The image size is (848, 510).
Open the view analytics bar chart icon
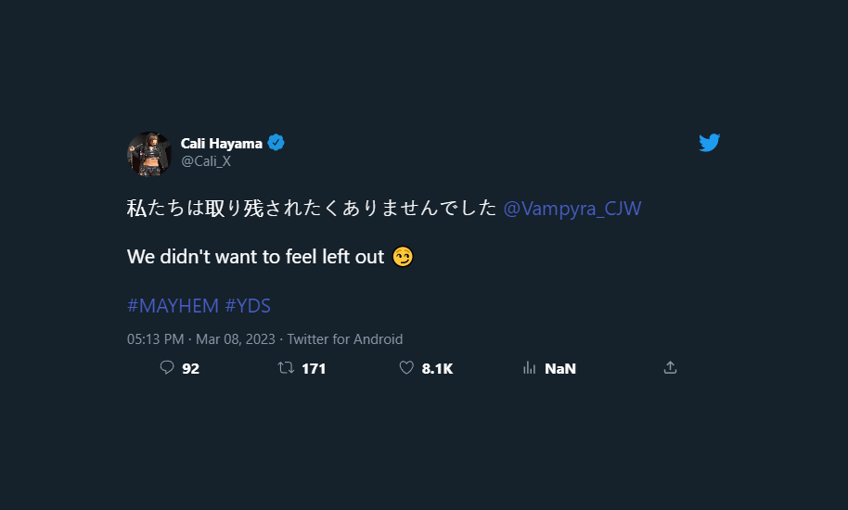point(530,368)
